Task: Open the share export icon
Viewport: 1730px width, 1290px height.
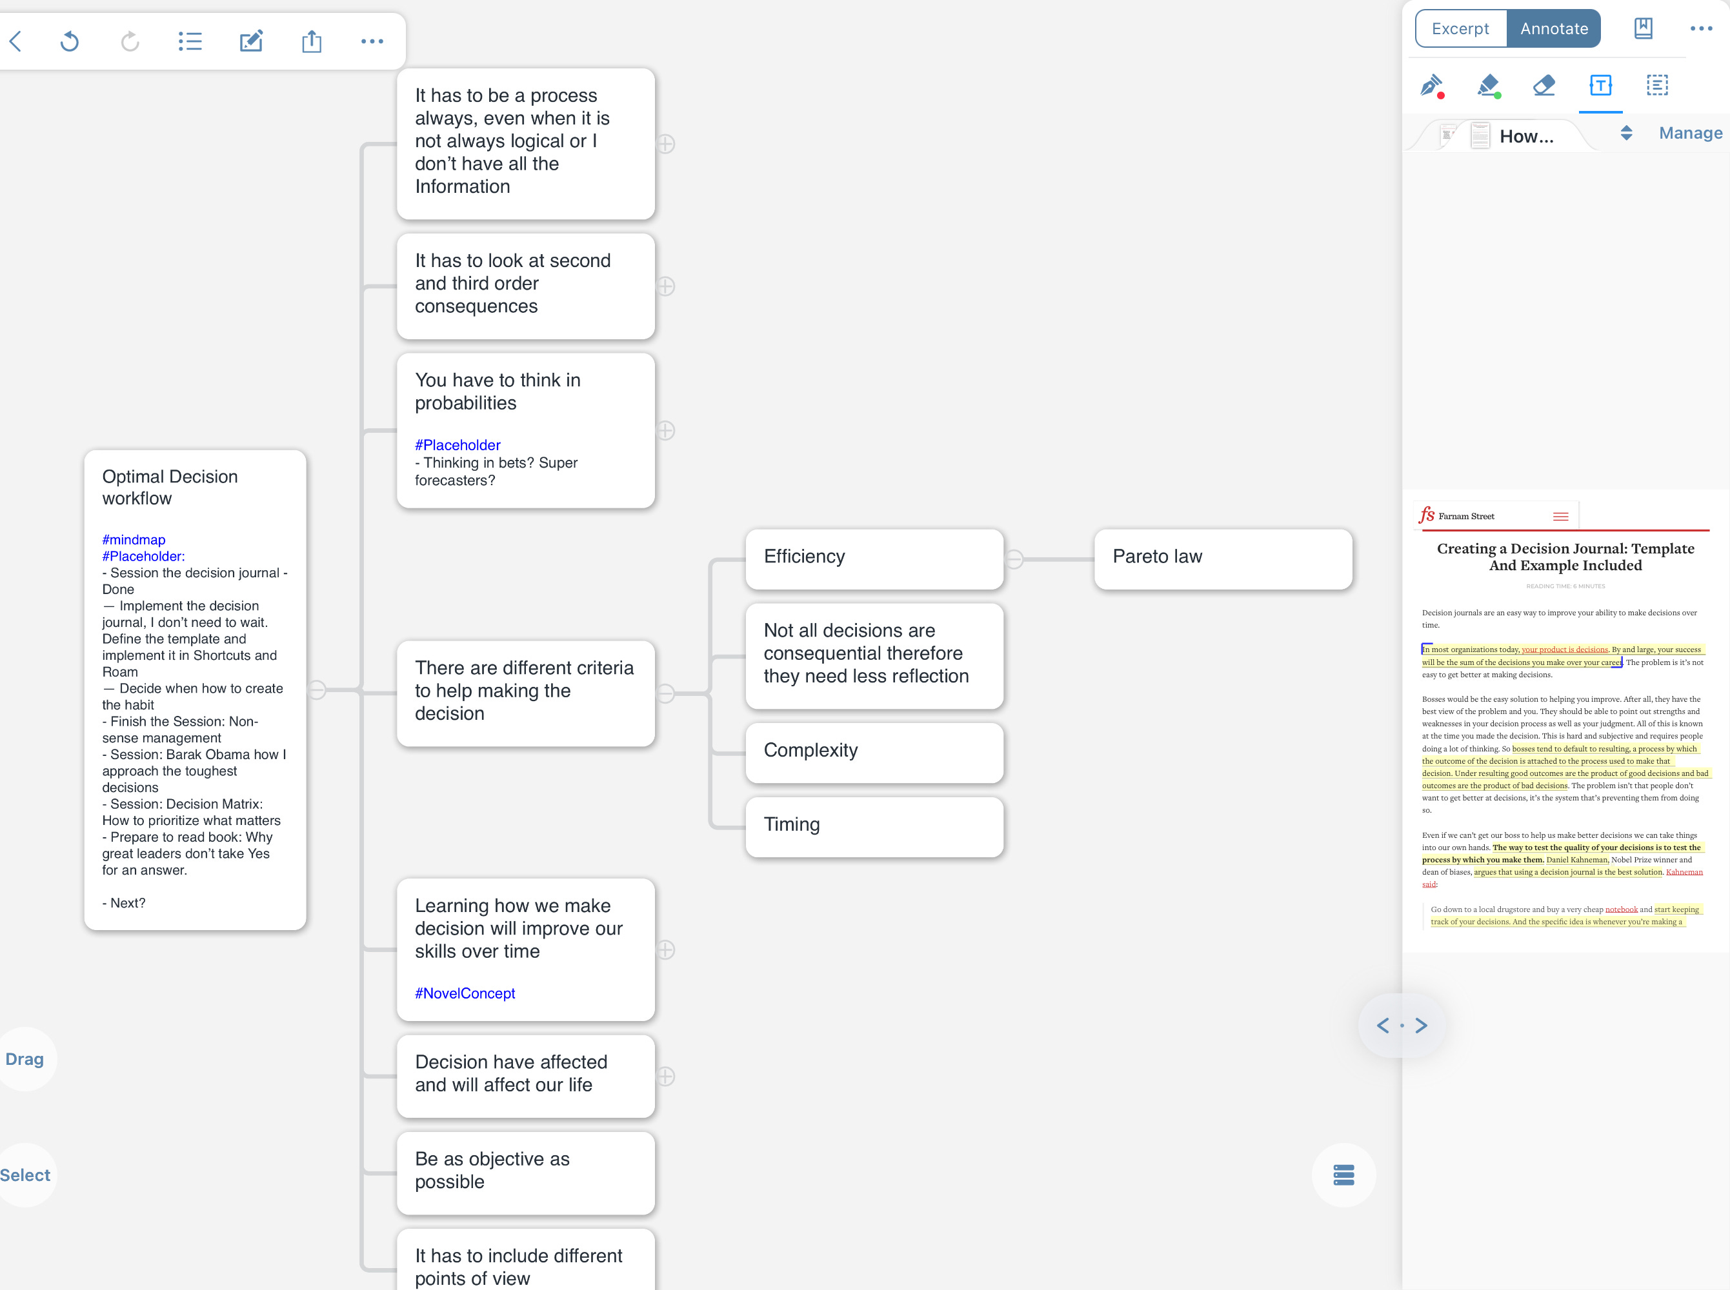Action: [312, 41]
